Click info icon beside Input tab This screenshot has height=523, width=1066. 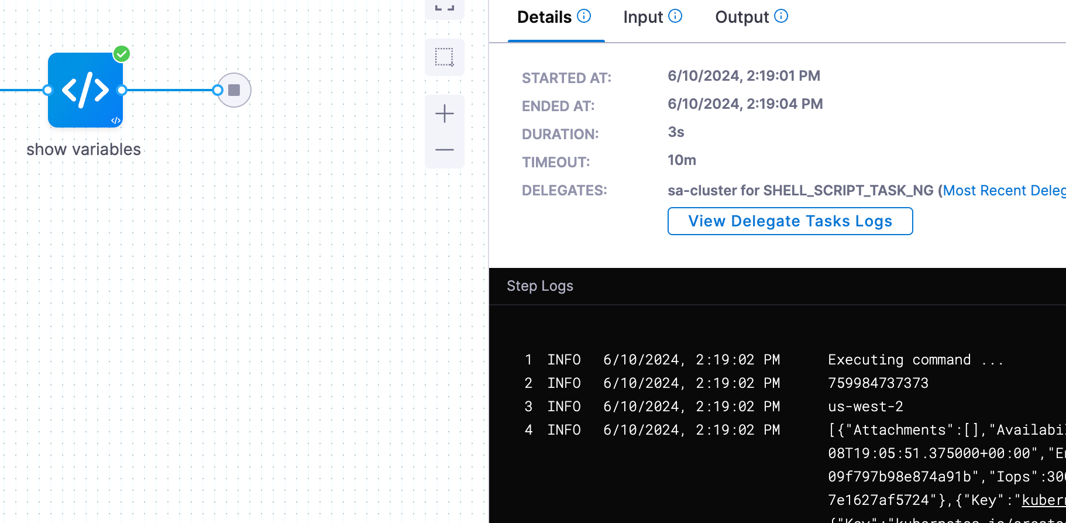click(x=675, y=16)
